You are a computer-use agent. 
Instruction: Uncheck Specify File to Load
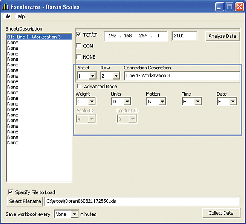[10, 192]
